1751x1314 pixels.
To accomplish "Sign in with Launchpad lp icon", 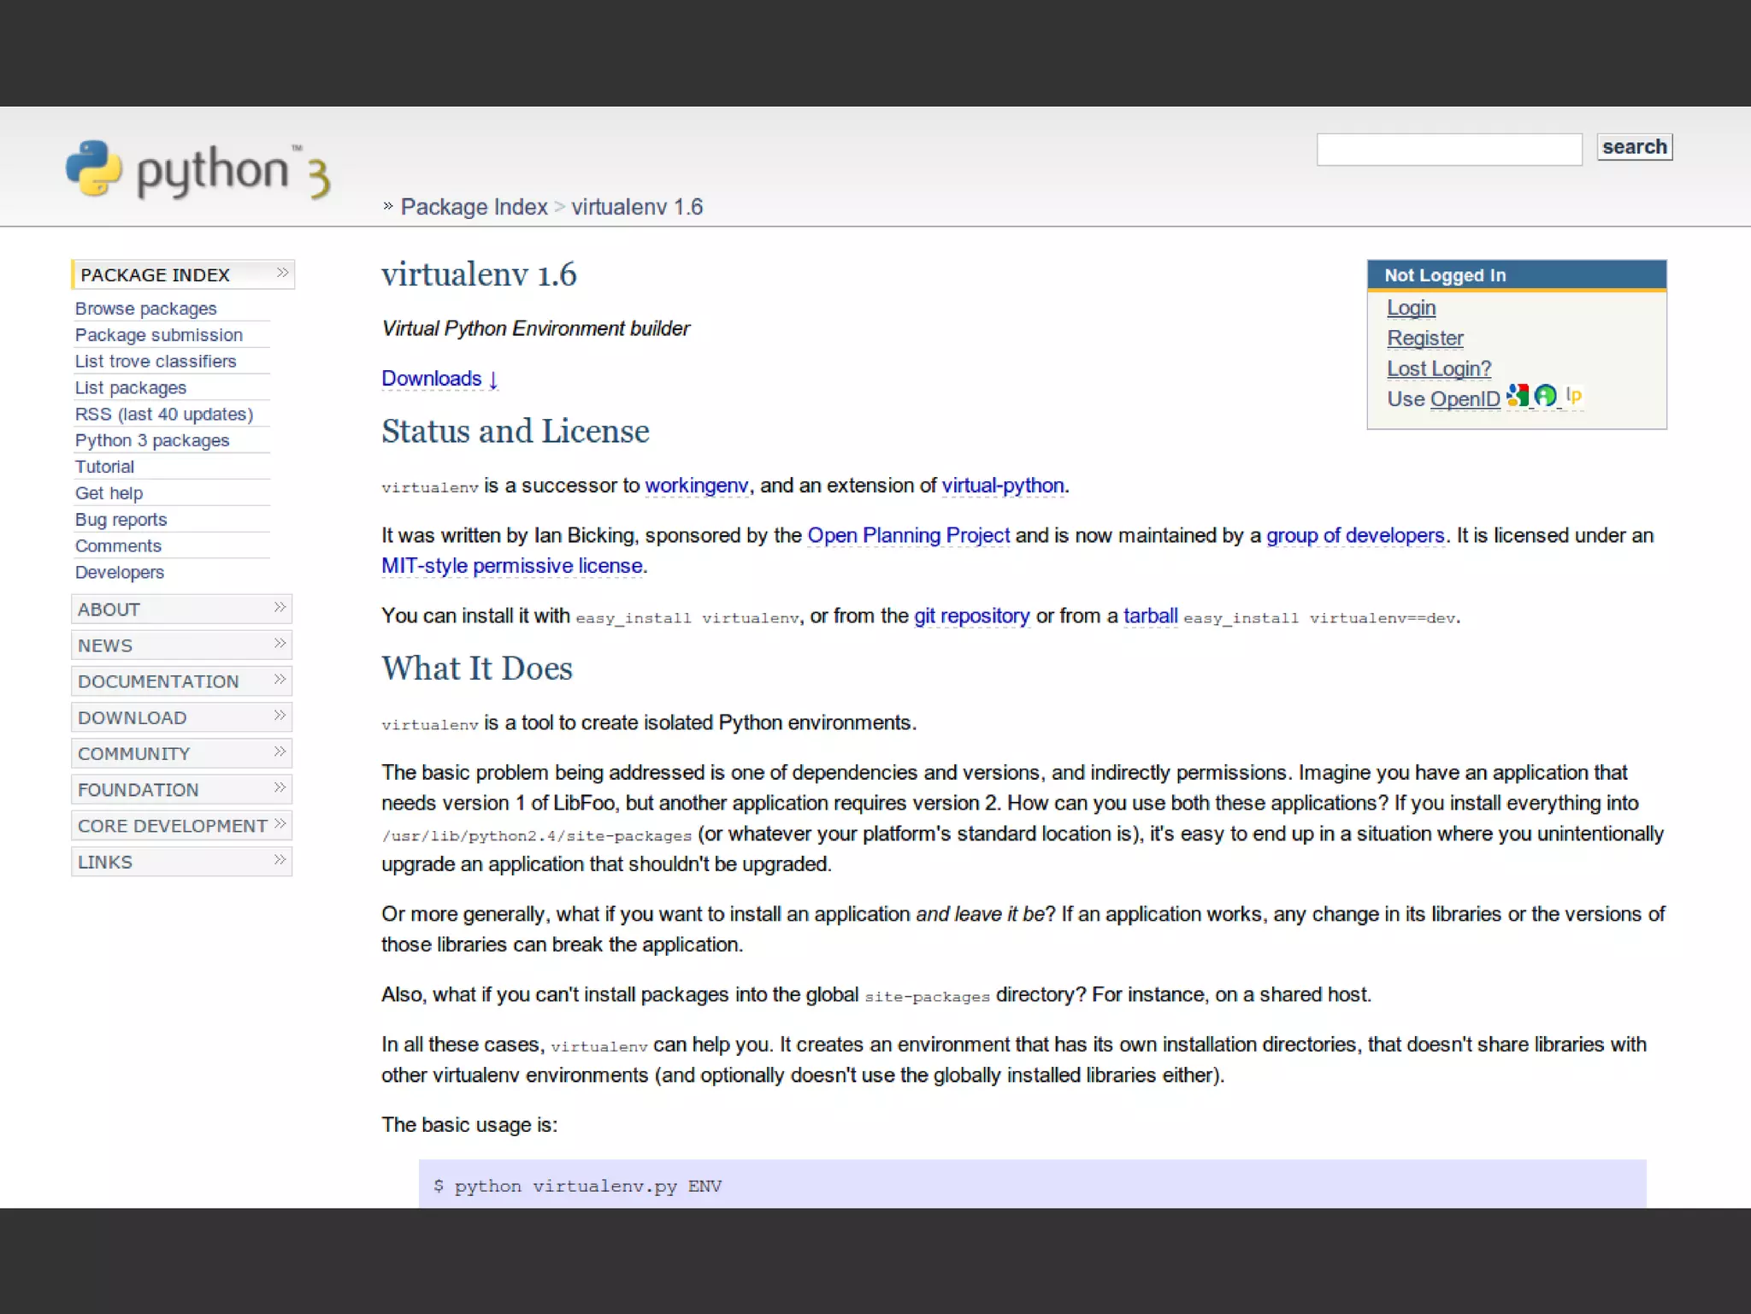I will 1574,396.
